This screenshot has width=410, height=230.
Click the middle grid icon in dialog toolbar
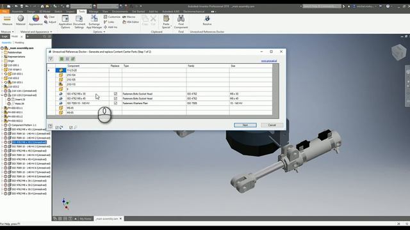(67, 59)
